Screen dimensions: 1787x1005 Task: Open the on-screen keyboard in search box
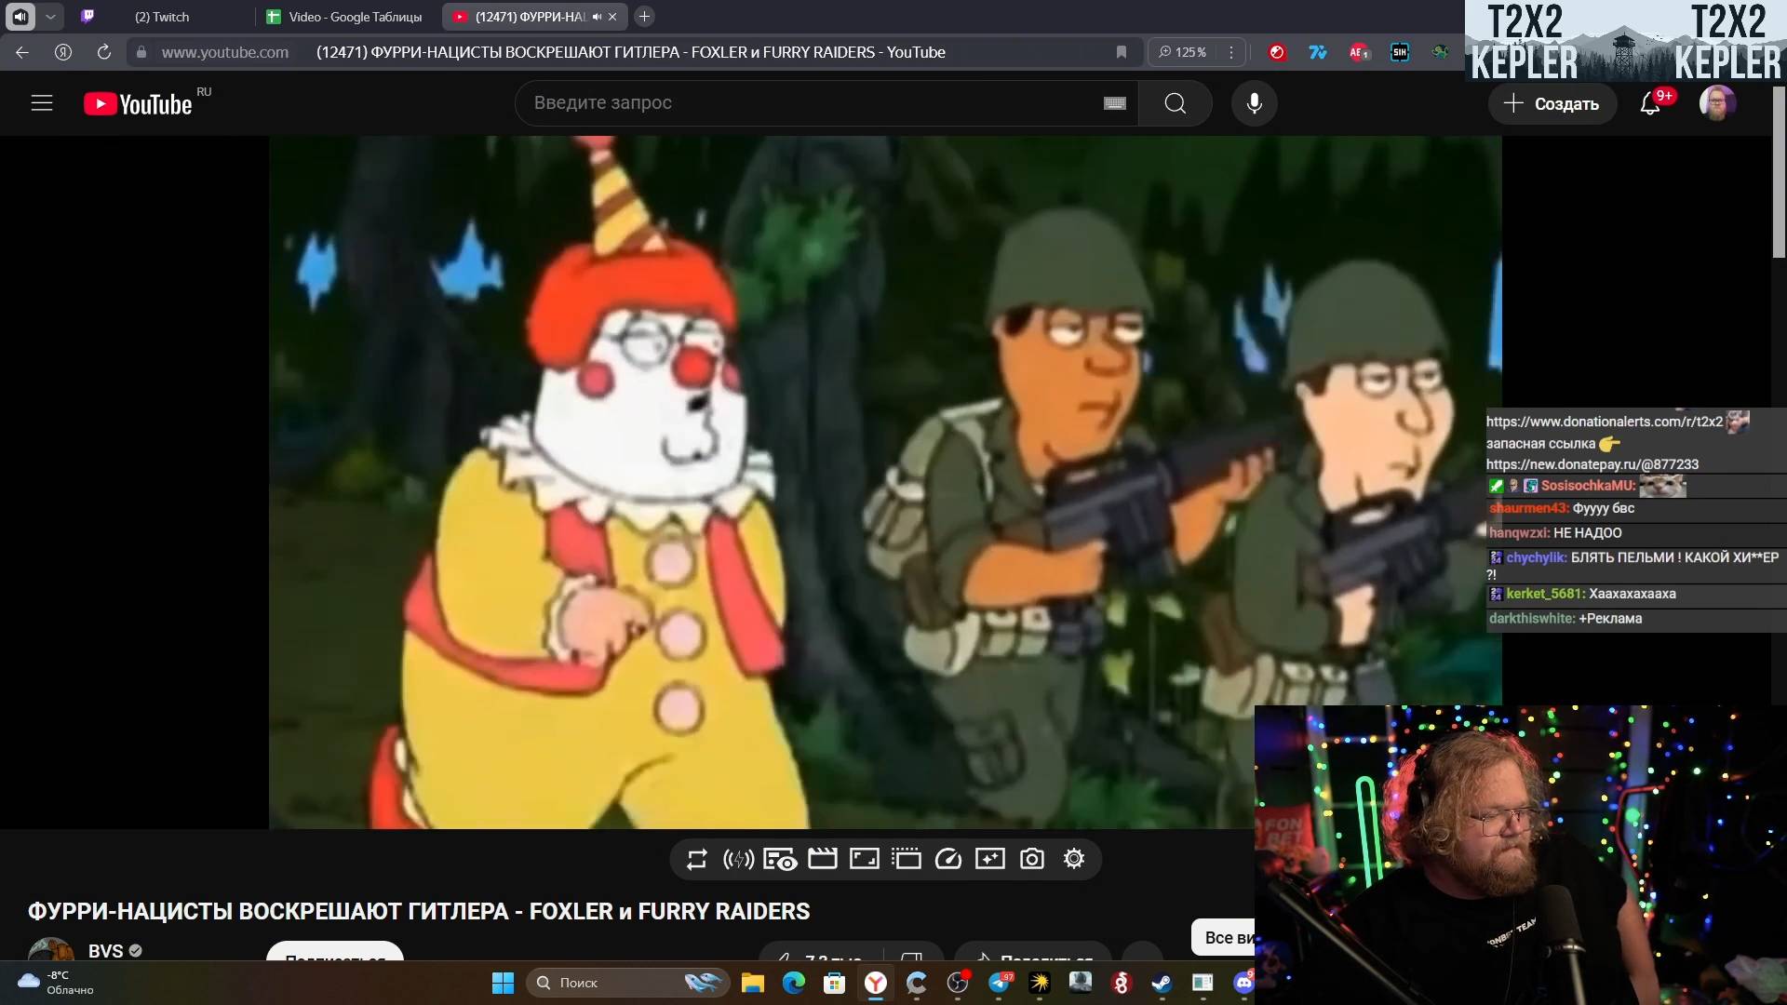[1115, 103]
